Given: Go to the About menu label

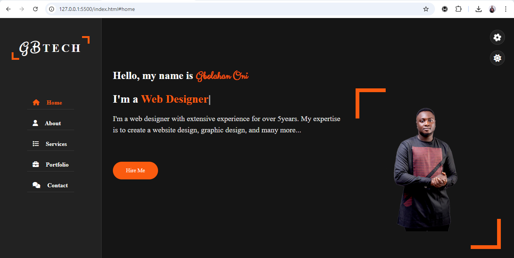Looking at the screenshot, I should (53, 123).
